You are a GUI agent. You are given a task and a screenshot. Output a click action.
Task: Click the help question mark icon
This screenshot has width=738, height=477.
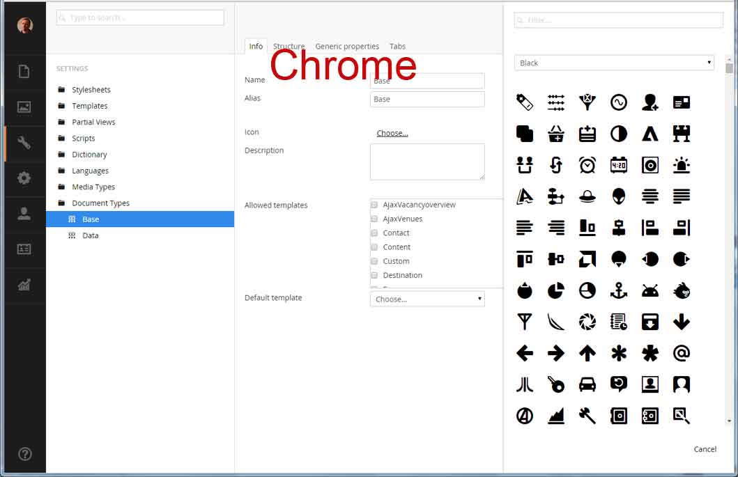coord(24,454)
